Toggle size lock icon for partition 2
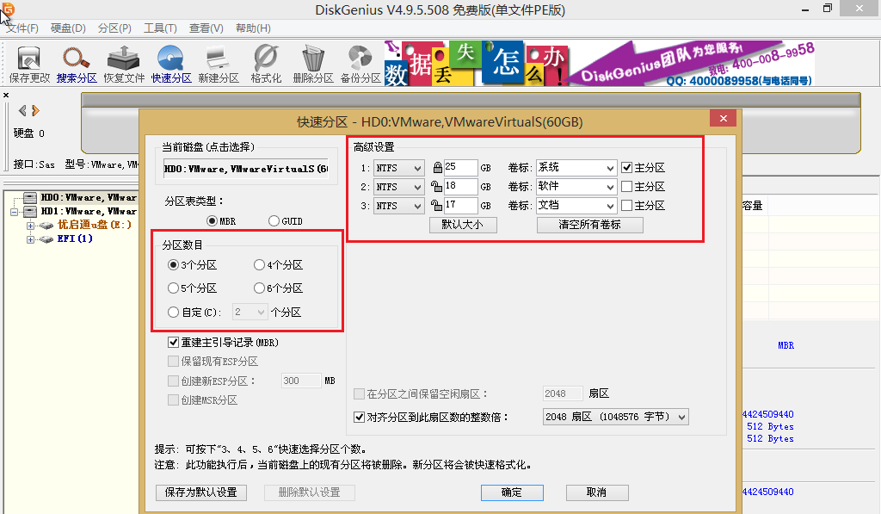Image resolution: width=881 pixels, height=514 pixels. (x=436, y=186)
